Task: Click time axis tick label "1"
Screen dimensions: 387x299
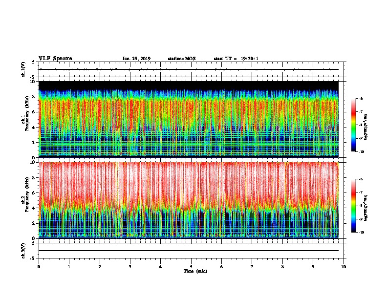Action: [69, 267]
